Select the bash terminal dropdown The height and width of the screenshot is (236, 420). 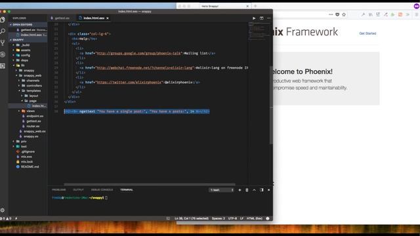click(222, 190)
